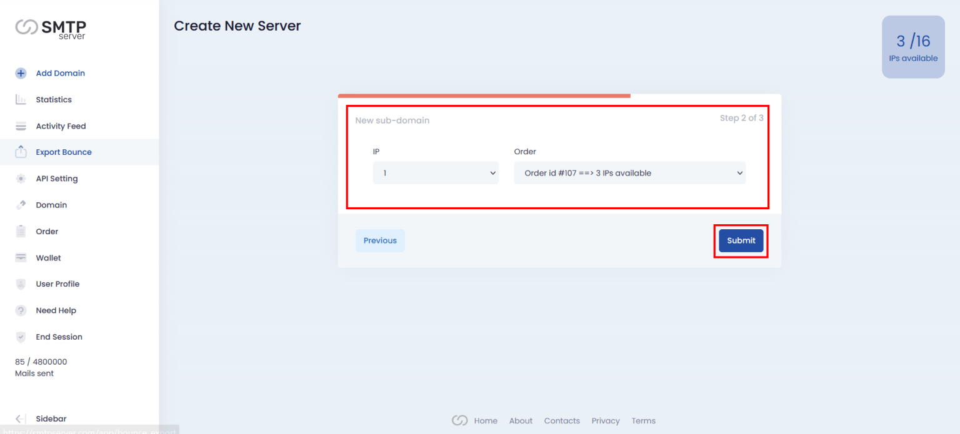The width and height of the screenshot is (960, 434).
Task: Expand the Order selection dropdown
Action: 629,173
